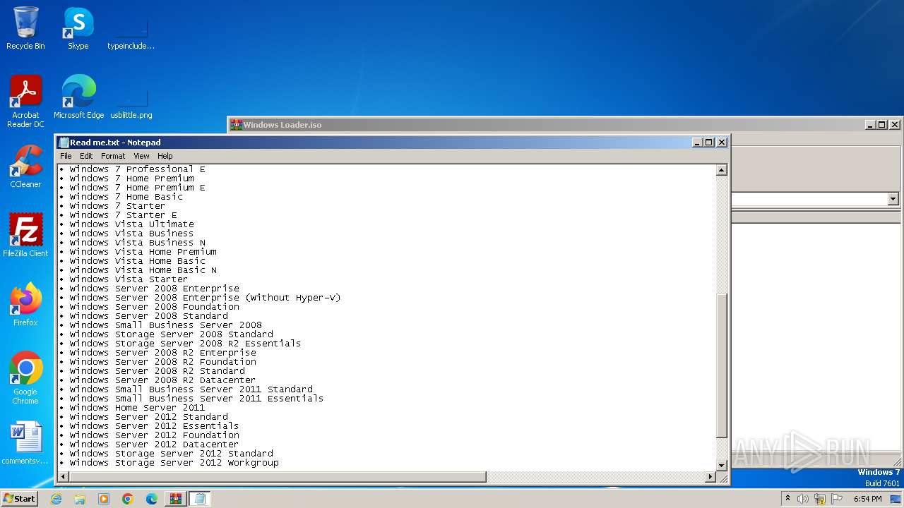The height and width of the screenshot is (508, 904).
Task: Click Notepad vertical scrollbar down arrow
Action: [722, 465]
